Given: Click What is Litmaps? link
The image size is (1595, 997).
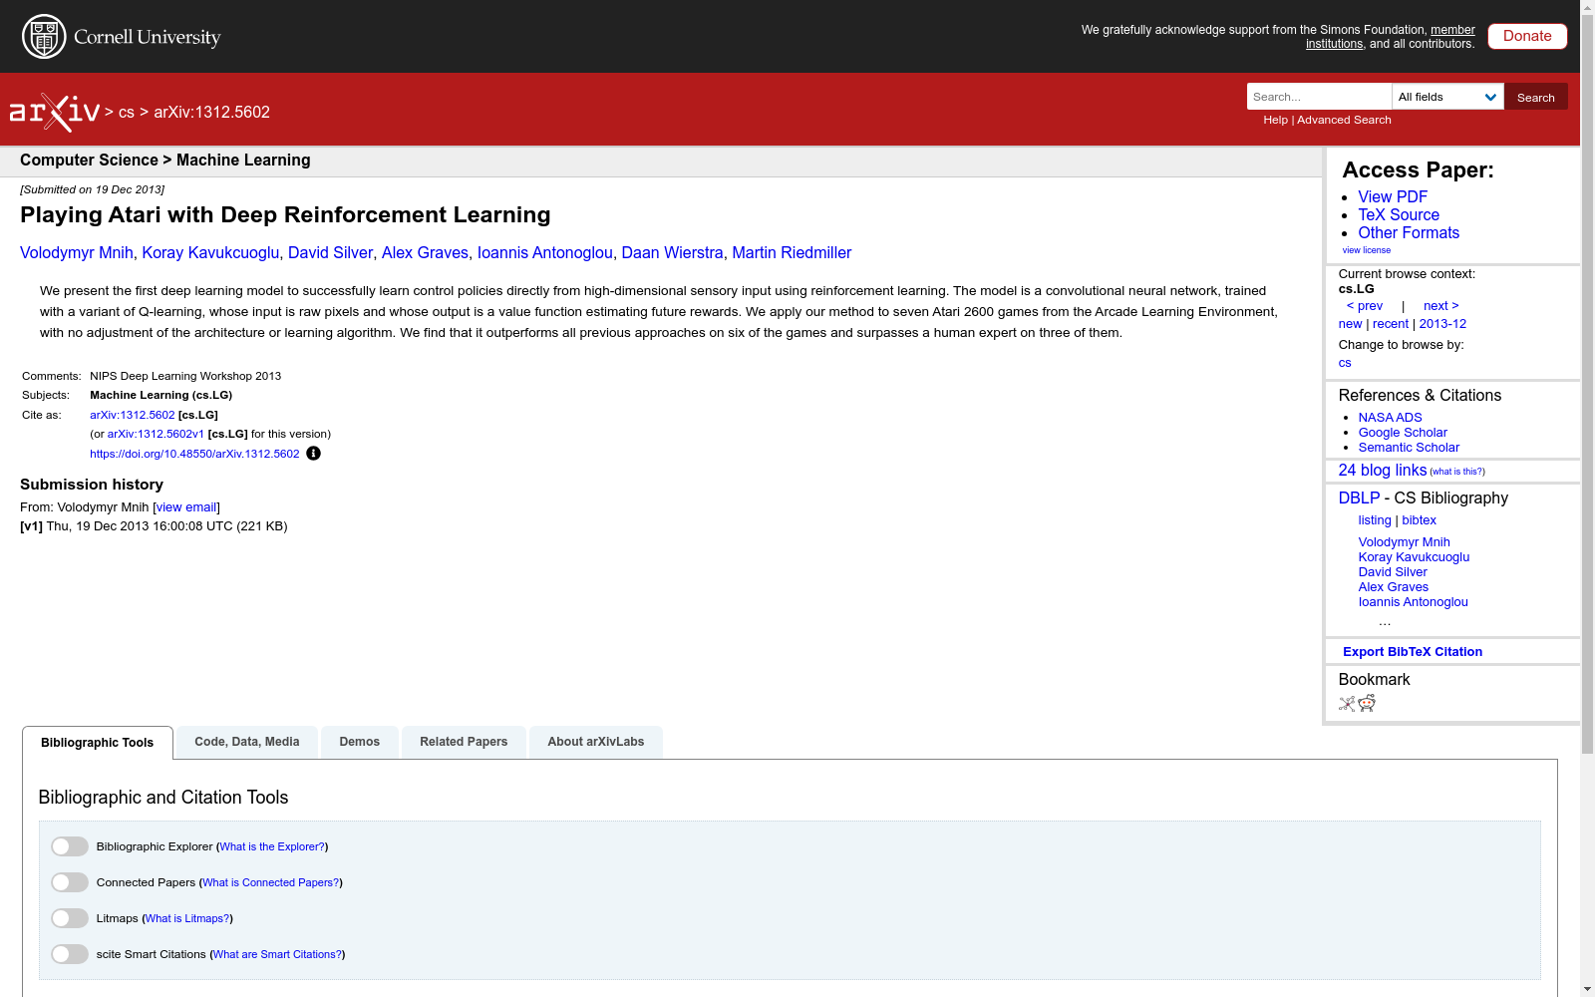Looking at the screenshot, I should pos(187,918).
